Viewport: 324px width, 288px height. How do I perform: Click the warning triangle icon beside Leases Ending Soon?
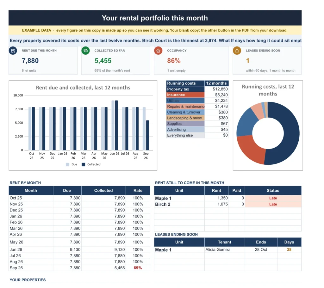(x=237, y=51)
